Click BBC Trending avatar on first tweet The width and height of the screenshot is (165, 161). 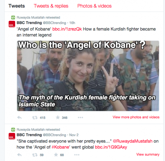(x=12, y=24)
